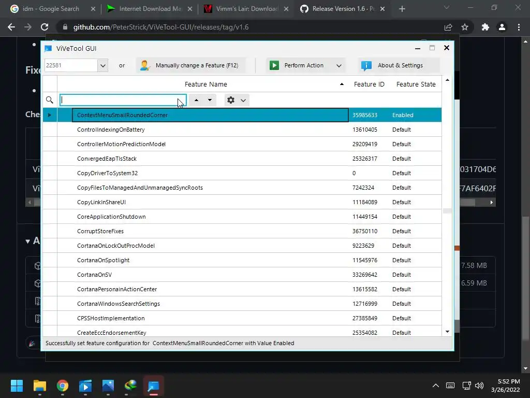Open the build number 22581 dropdown

click(103, 65)
